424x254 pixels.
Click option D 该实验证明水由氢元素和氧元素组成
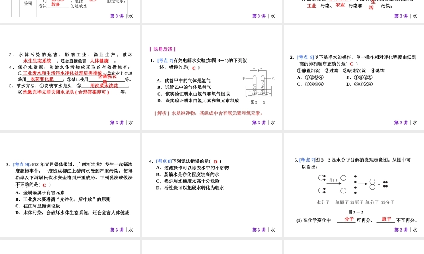pyautogui.click(x=198, y=101)
